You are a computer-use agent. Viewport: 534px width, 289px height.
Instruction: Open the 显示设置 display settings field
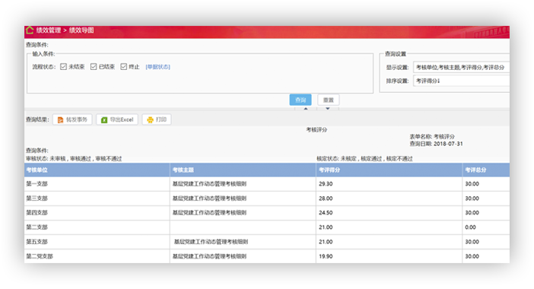coord(461,68)
